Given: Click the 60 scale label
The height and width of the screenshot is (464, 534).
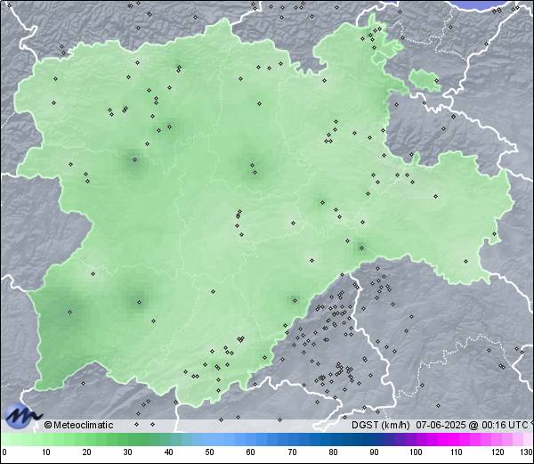Looking at the screenshot, I should tap(251, 452).
